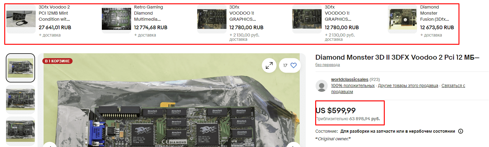
Task: Open the Diamond Monster Fusion listing
Action: click(434, 13)
